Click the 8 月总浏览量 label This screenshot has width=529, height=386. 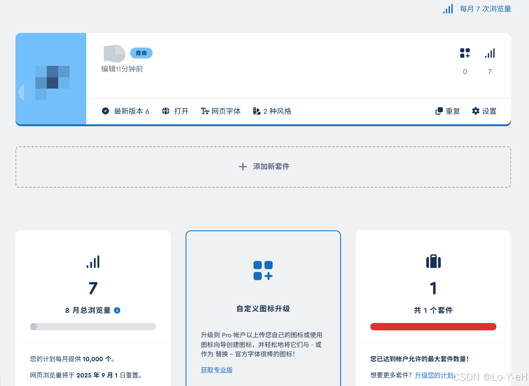click(x=88, y=310)
